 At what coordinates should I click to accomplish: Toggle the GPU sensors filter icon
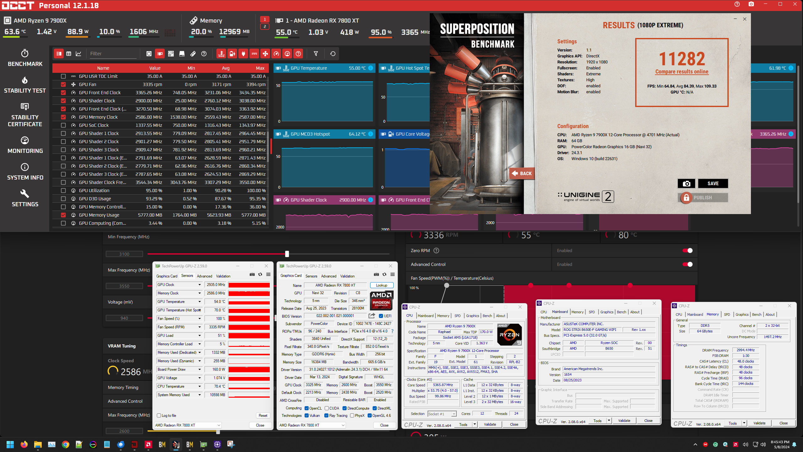point(160,54)
